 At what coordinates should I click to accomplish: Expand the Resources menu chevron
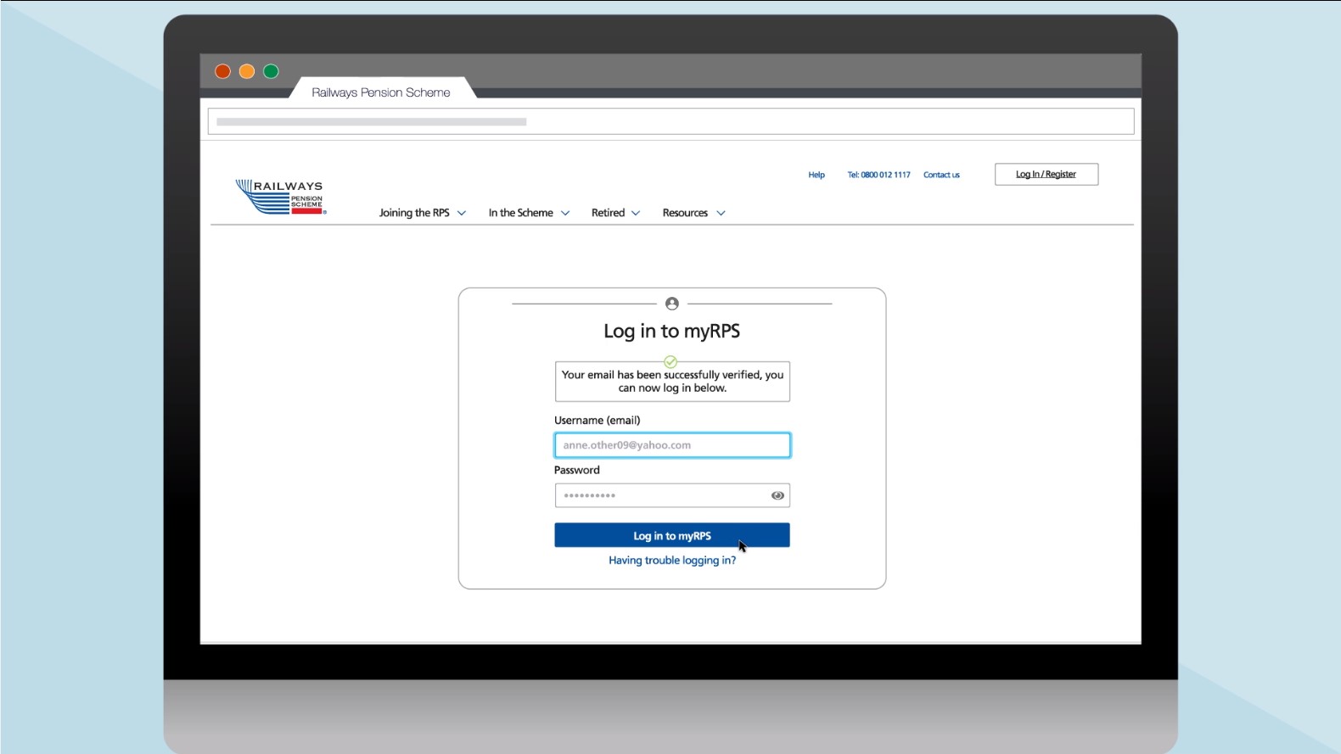point(721,213)
